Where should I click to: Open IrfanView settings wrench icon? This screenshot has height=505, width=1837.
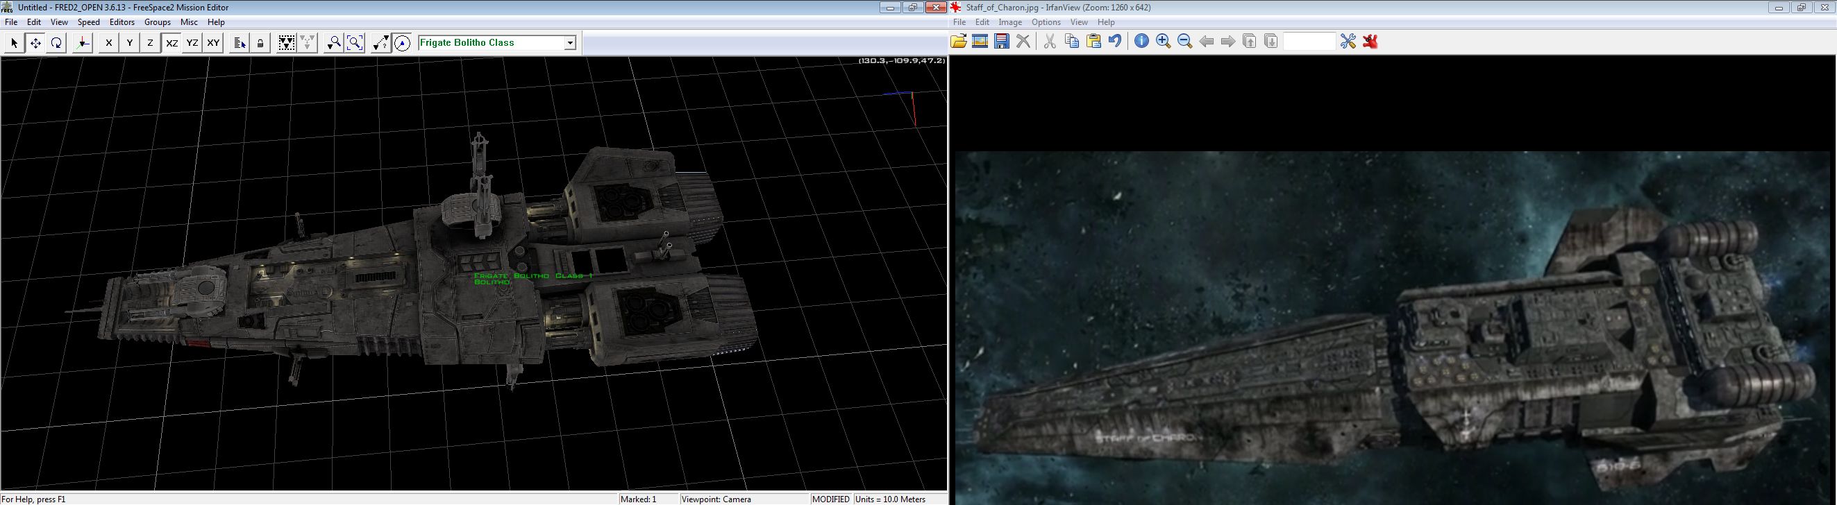pyautogui.click(x=1348, y=42)
